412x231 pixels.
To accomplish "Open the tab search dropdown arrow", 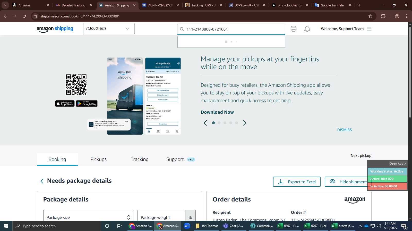I will [5, 5].
